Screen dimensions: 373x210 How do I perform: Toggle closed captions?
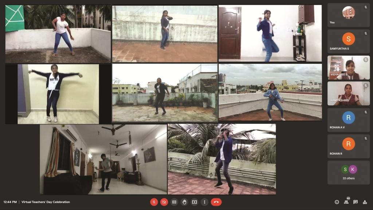174,202
